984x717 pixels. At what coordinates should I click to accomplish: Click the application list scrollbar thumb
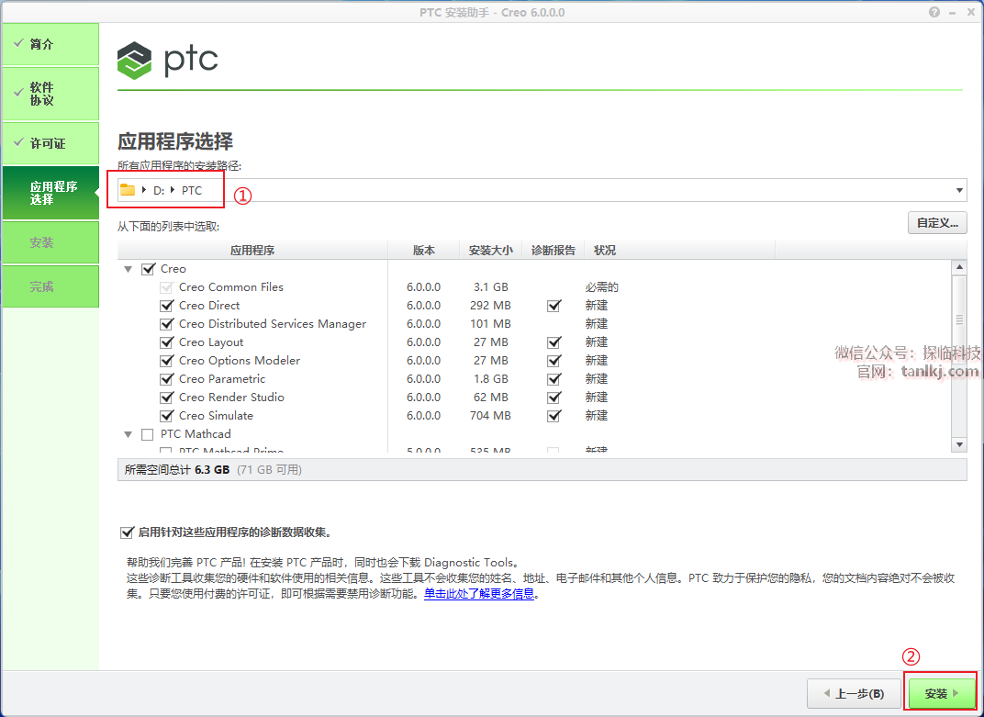coord(959,319)
